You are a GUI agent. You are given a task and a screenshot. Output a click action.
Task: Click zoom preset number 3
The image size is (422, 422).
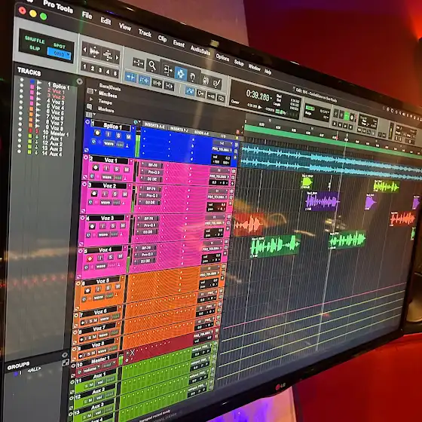coord(100,70)
